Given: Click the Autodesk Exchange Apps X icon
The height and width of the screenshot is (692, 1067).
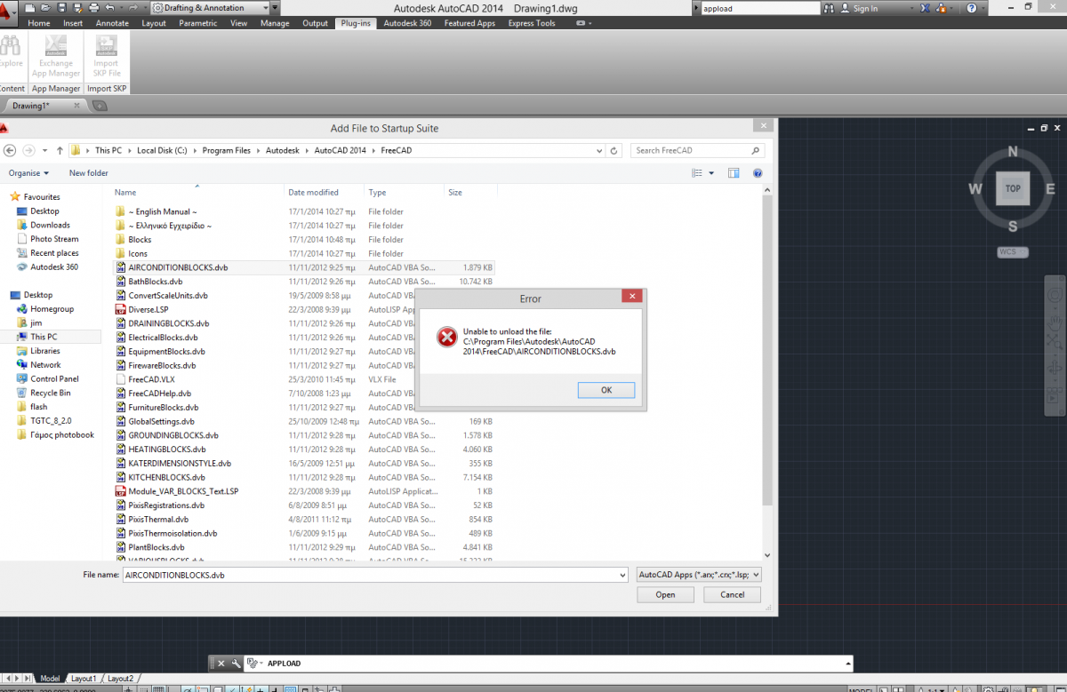Looking at the screenshot, I should (927, 8).
